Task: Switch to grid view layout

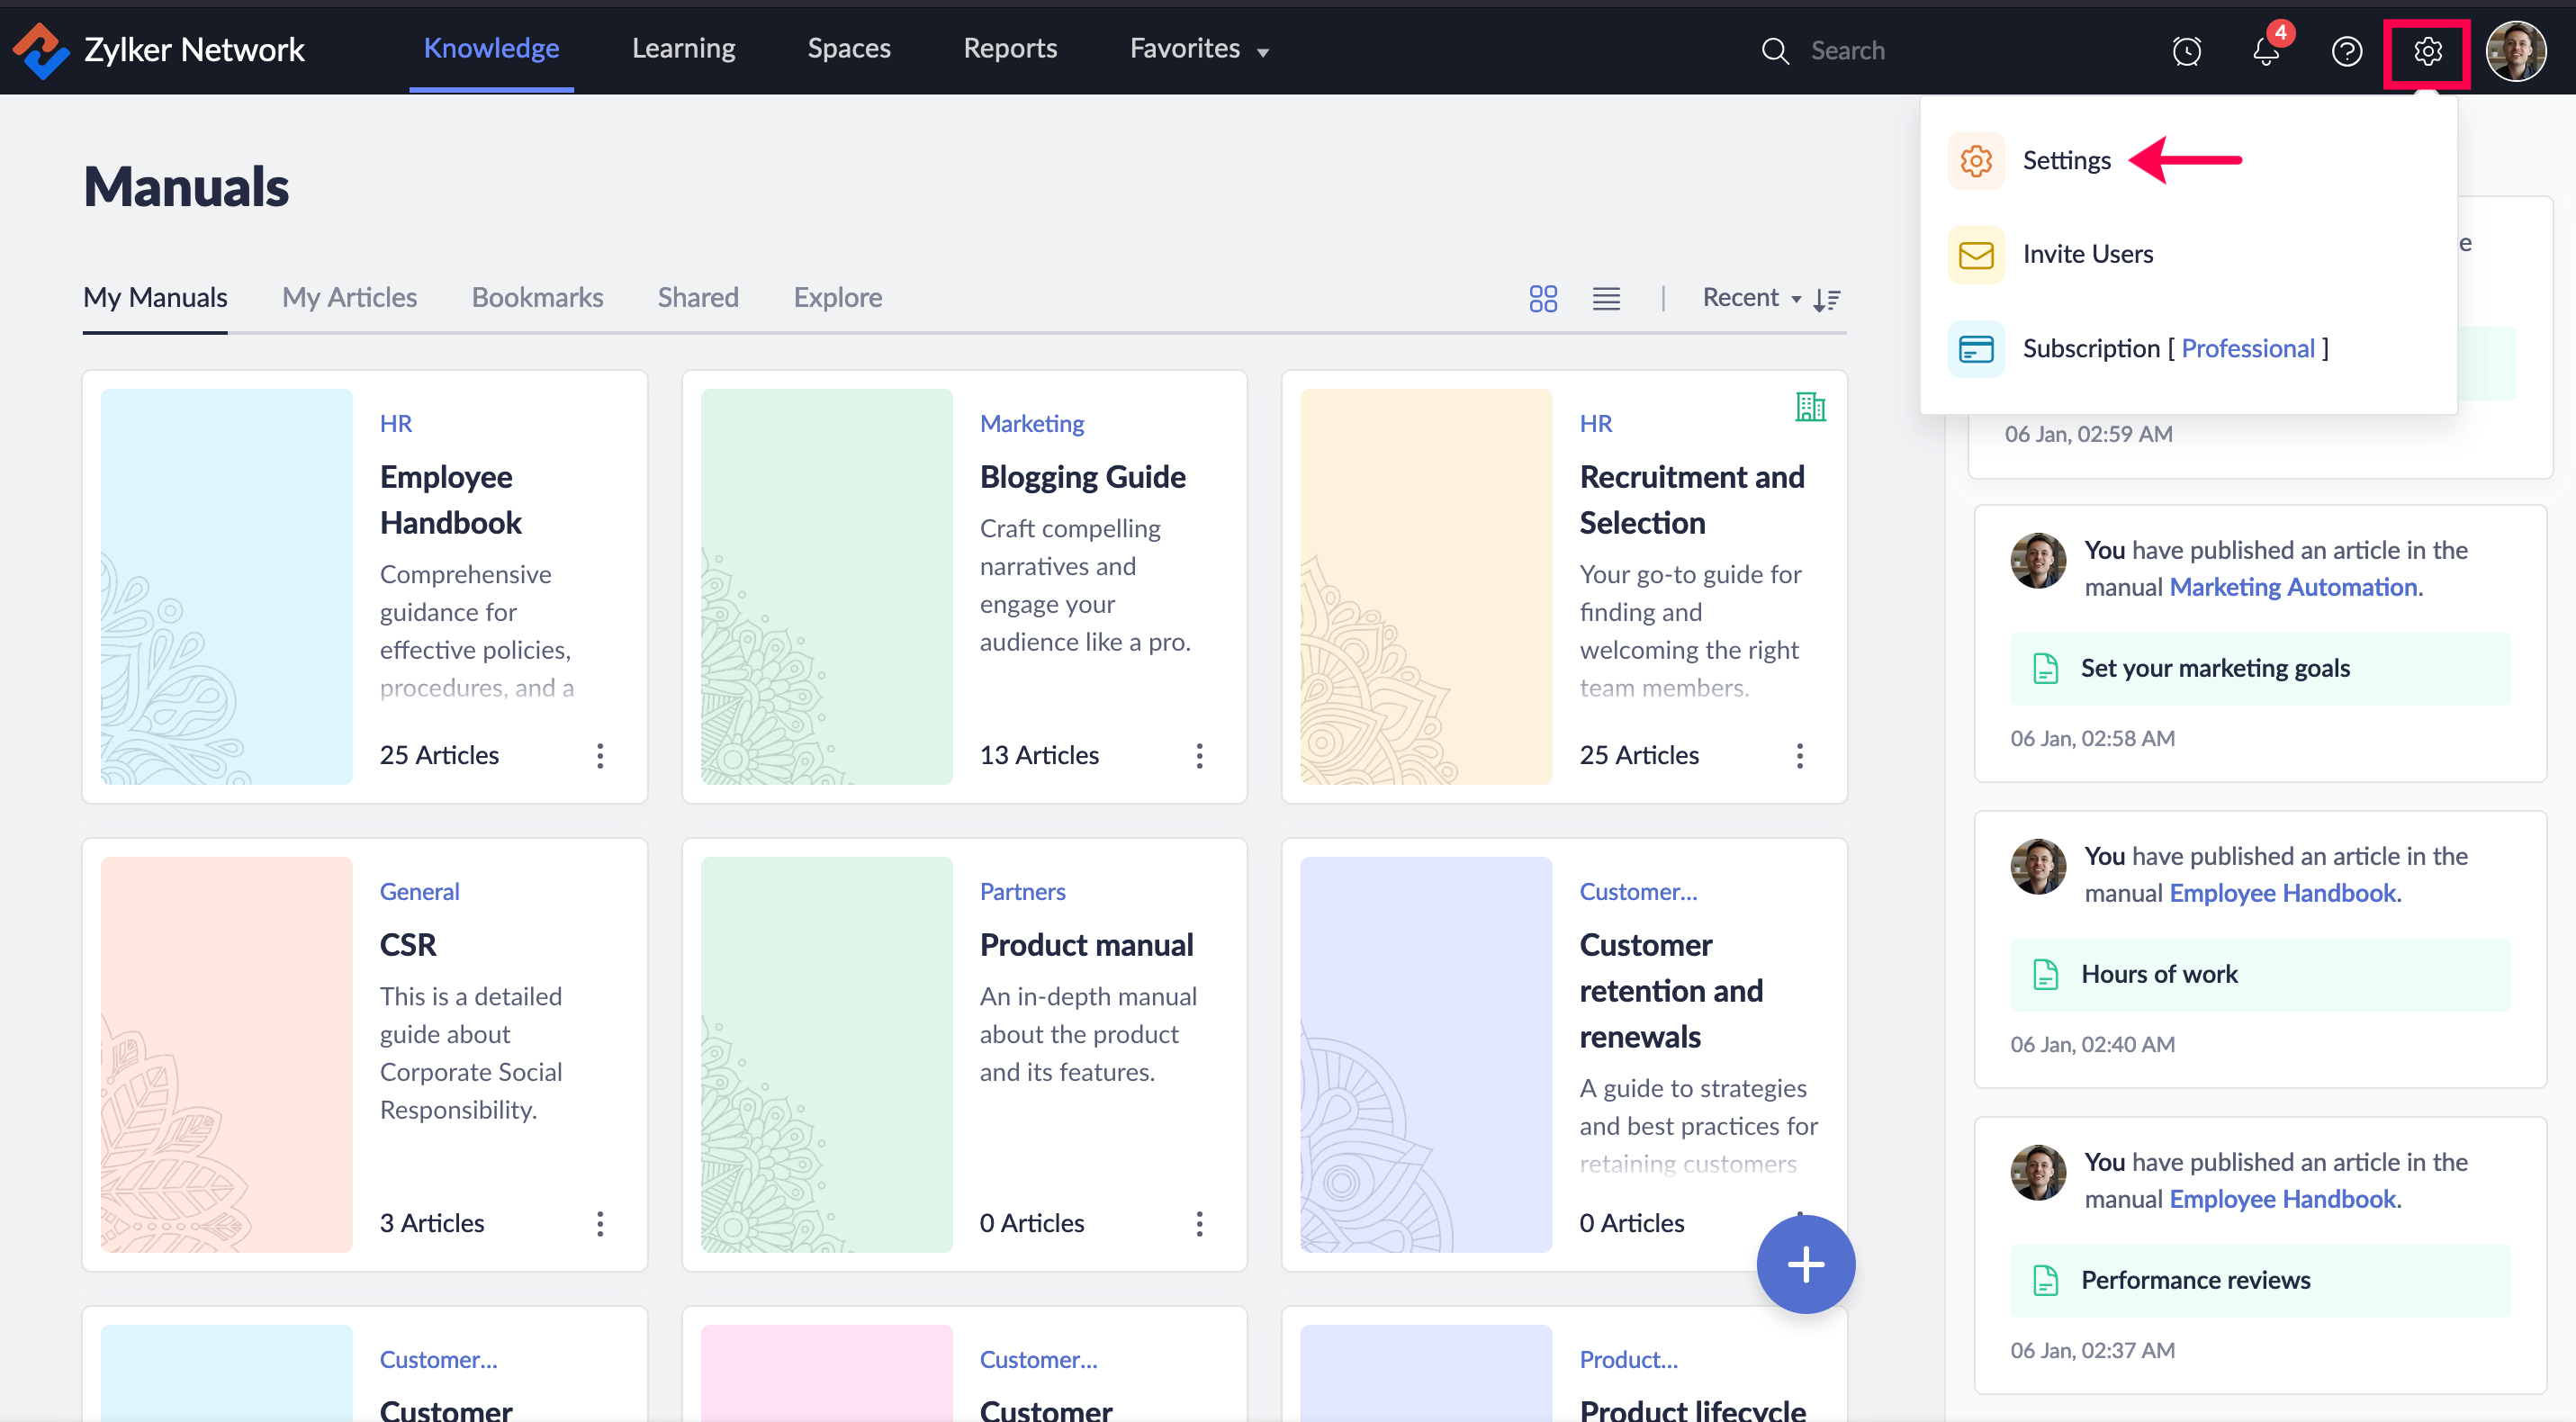Action: point(1543,298)
